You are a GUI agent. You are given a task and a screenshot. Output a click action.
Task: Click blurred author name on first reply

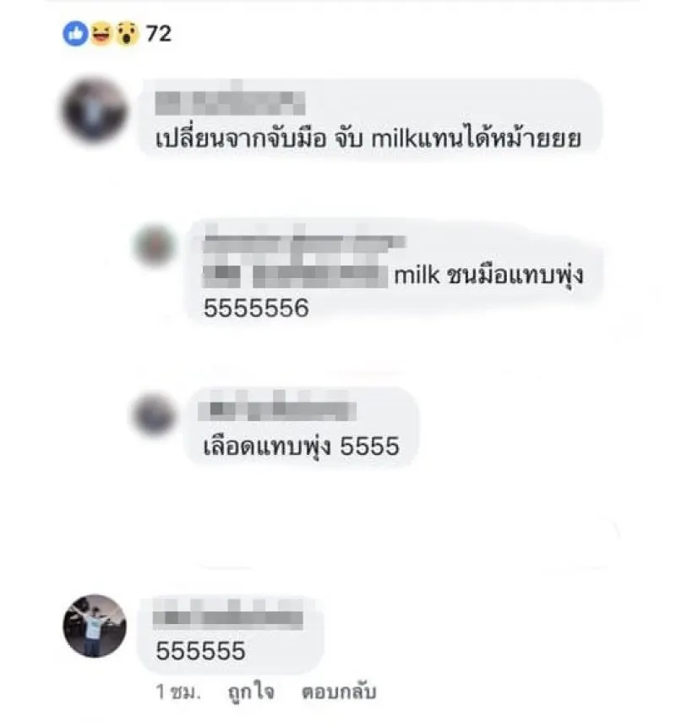(x=304, y=244)
